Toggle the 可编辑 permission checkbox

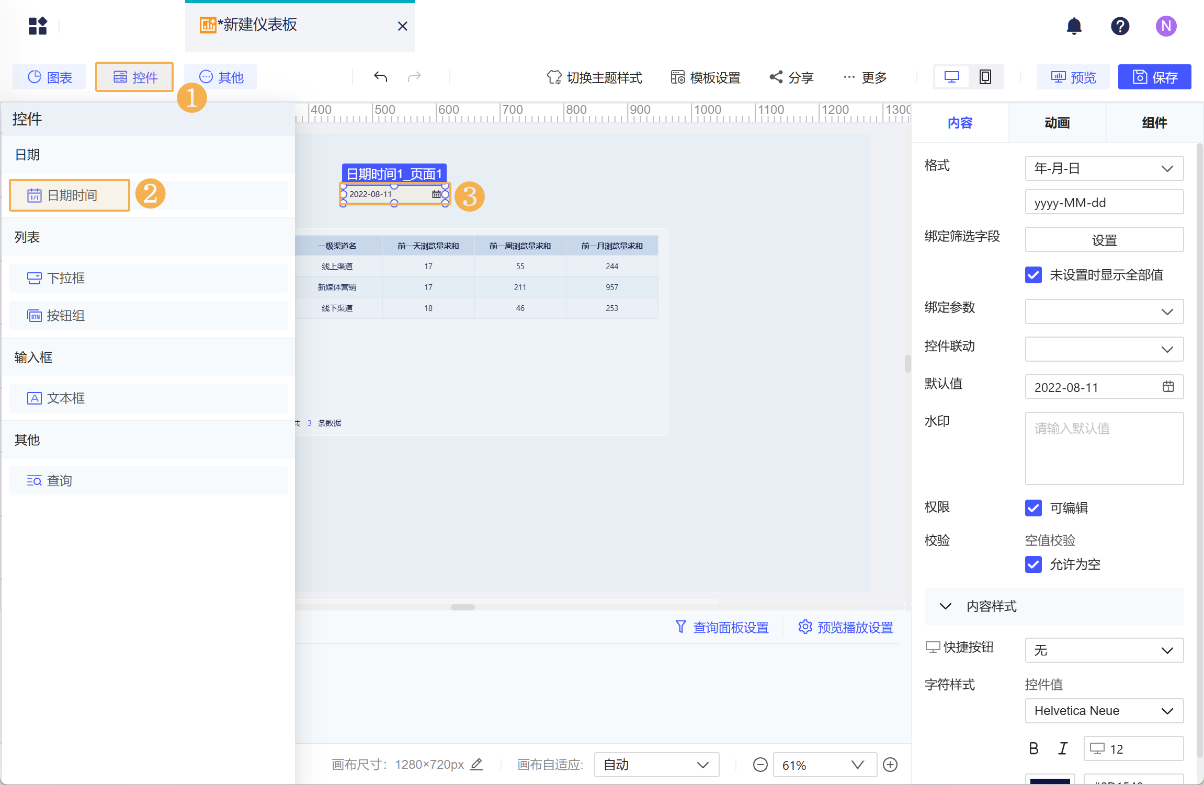pyautogui.click(x=1033, y=507)
